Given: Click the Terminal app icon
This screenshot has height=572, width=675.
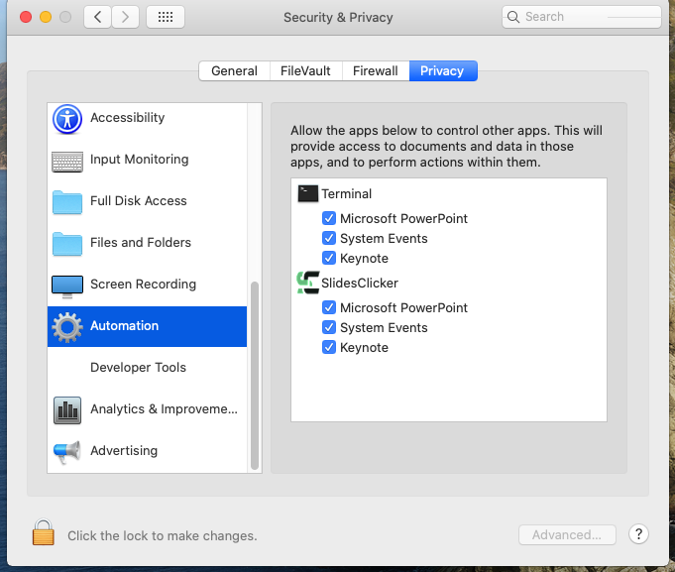Looking at the screenshot, I should (308, 193).
